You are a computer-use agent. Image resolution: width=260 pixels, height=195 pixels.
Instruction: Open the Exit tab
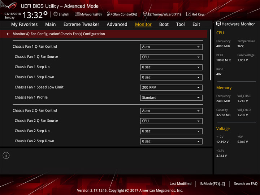click(196, 25)
